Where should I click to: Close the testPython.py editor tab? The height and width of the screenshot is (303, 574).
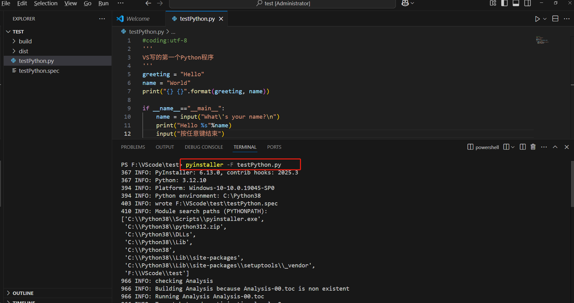click(221, 19)
